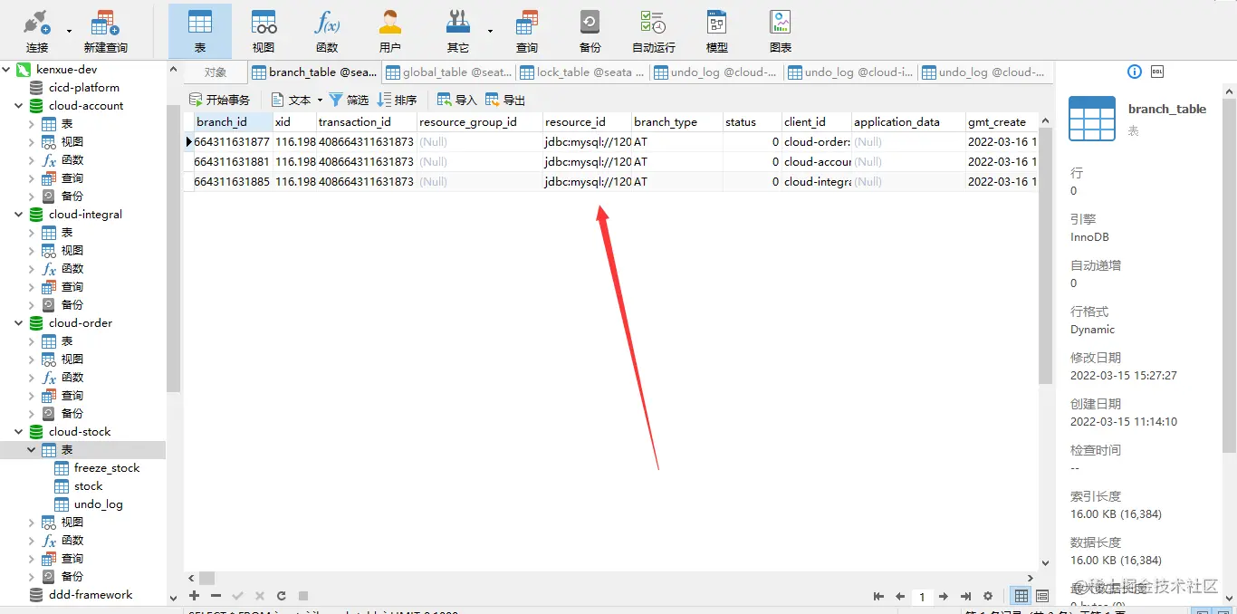This screenshot has height=614, width=1237.
Task: Select freeze_stock table in tree
Action: point(107,468)
